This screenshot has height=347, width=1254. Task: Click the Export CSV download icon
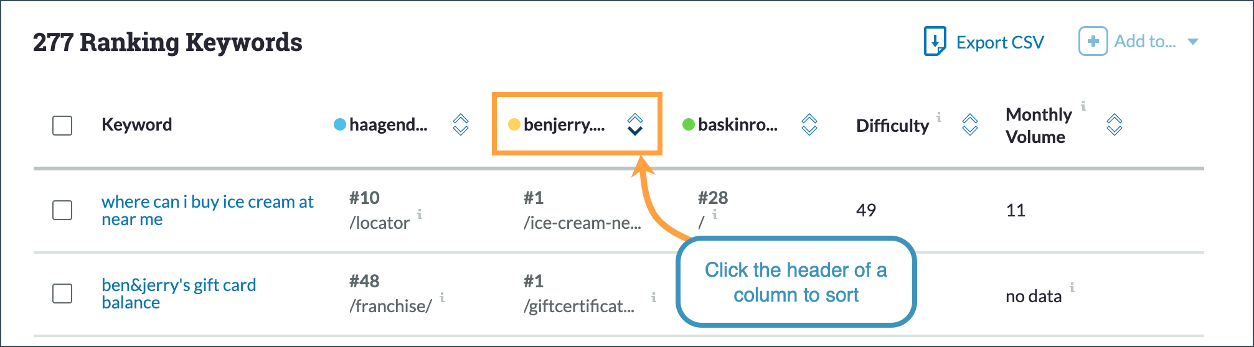tap(935, 42)
